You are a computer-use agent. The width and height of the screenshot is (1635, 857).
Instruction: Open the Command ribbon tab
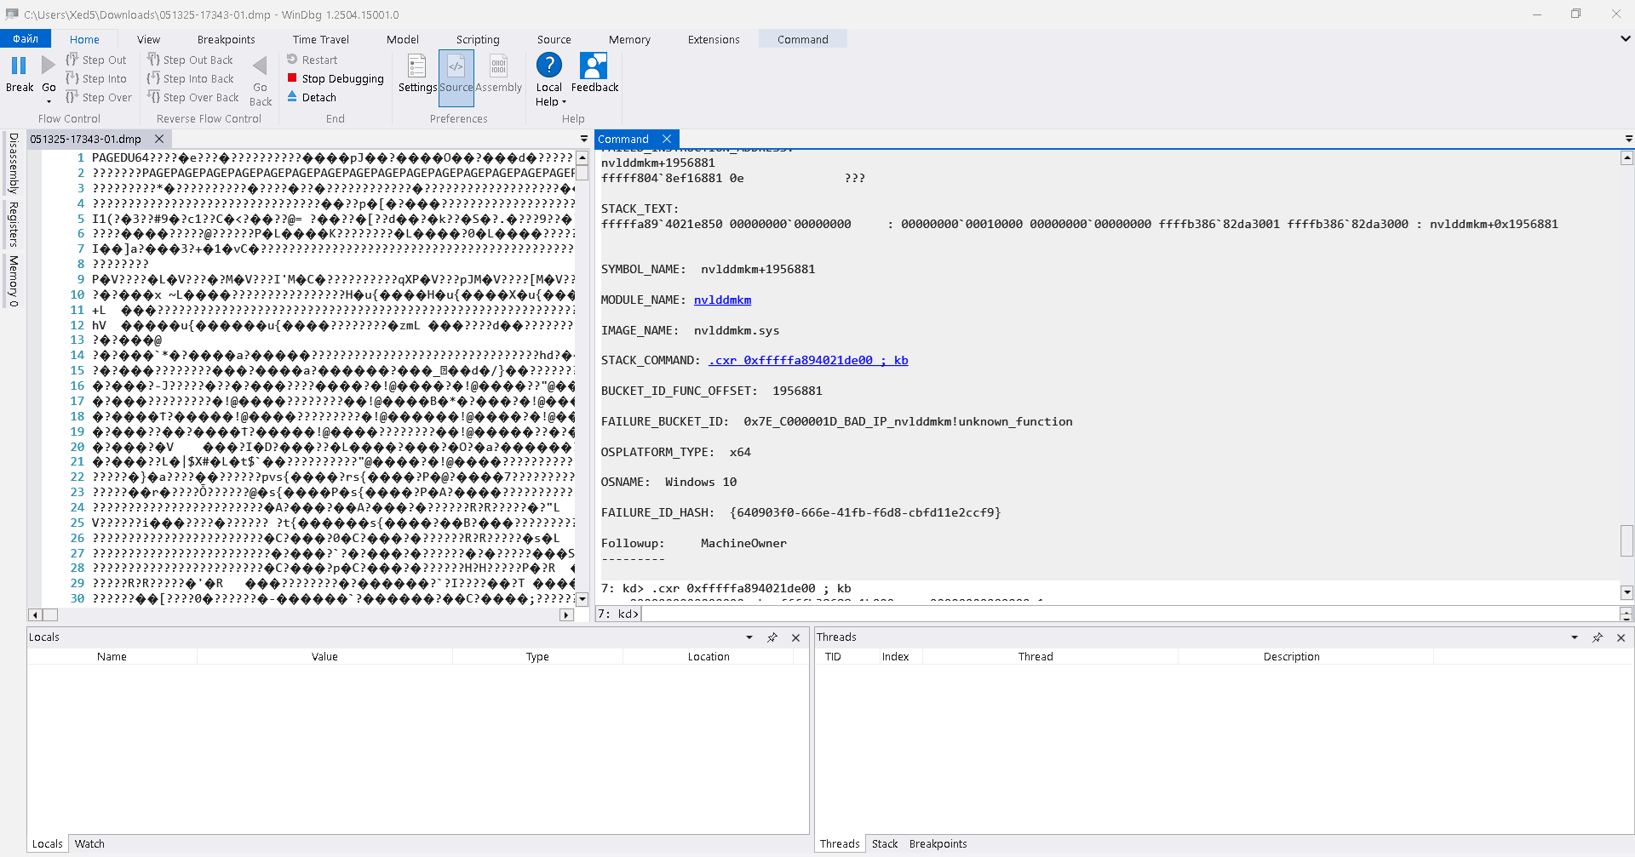(x=802, y=39)
